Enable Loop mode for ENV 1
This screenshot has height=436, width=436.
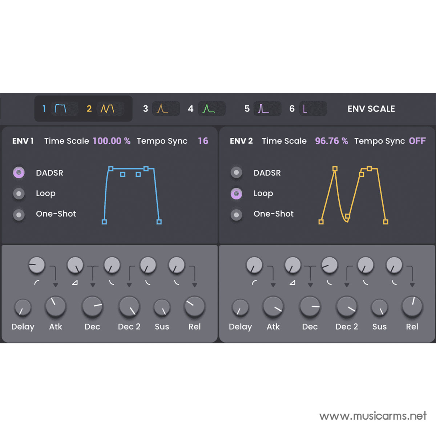(19, 194)
